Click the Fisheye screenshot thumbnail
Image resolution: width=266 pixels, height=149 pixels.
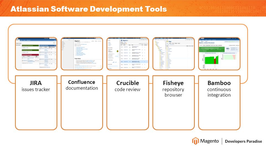pyautogui.click(x=173, y=54)
